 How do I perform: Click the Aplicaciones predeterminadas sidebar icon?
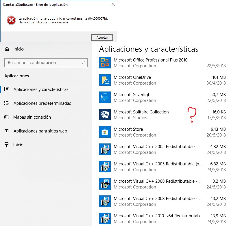[7, 103]
